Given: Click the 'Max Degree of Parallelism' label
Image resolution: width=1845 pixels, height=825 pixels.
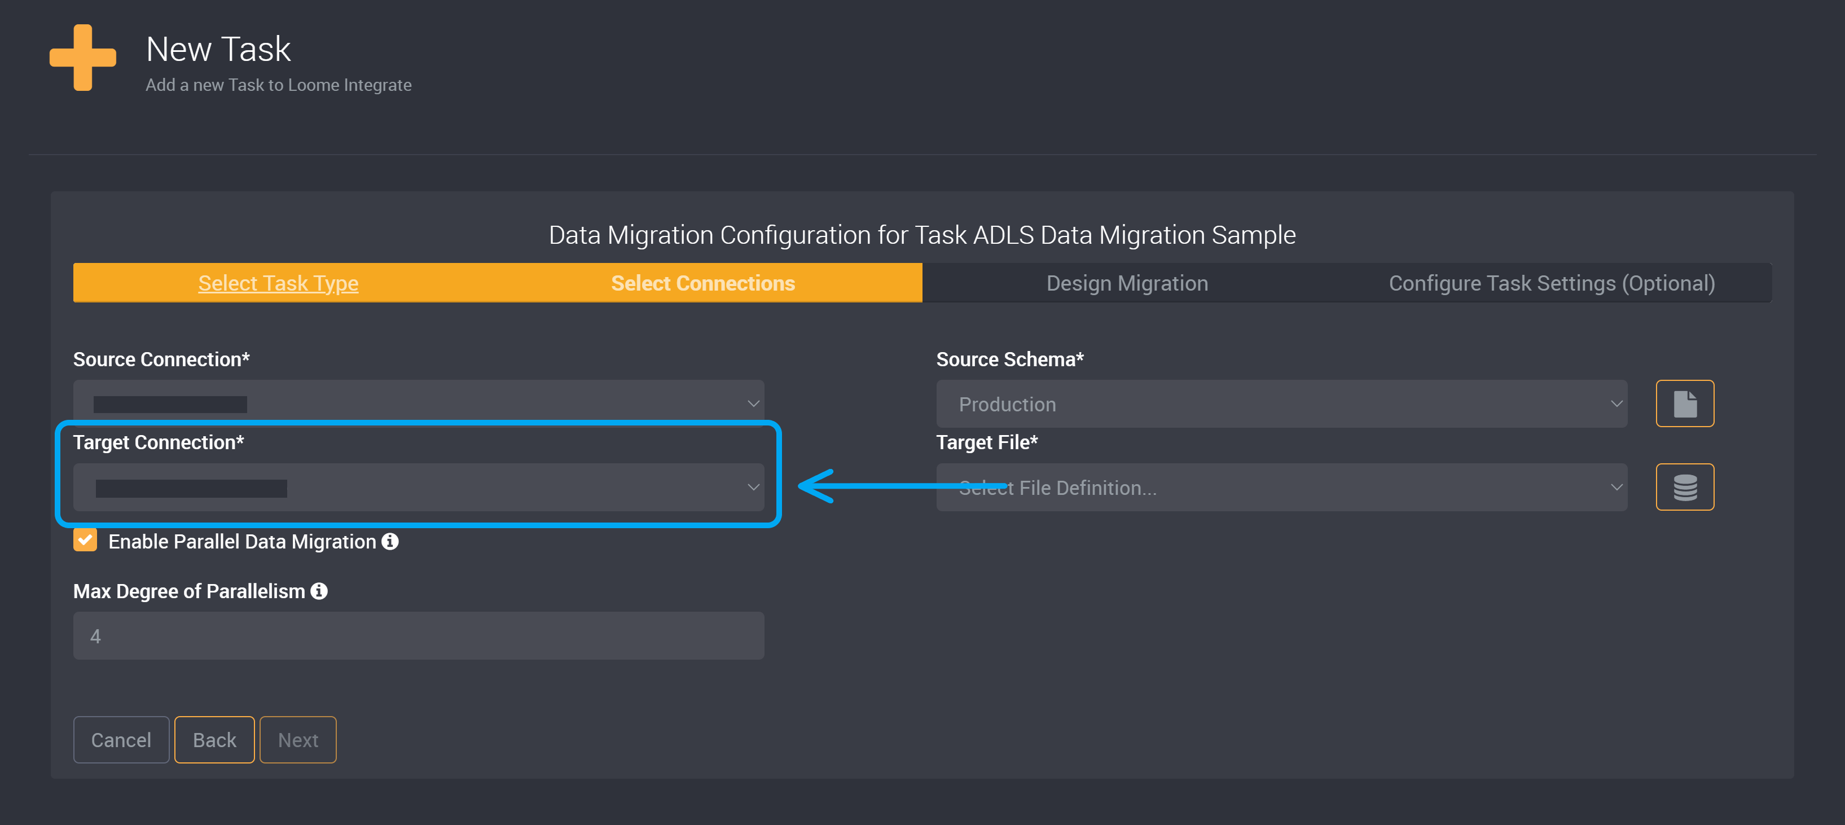Looking at the screenshot, I should click(x=189, y=591).
